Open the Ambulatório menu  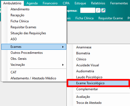(12, 3)
